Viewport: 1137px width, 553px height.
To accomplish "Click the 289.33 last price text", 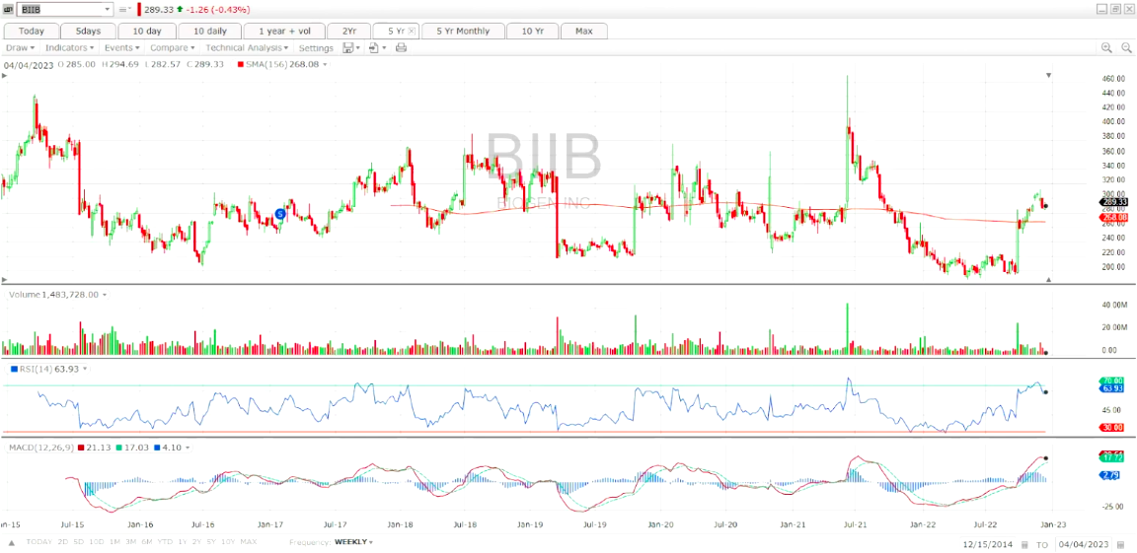I will pos(159,10).
